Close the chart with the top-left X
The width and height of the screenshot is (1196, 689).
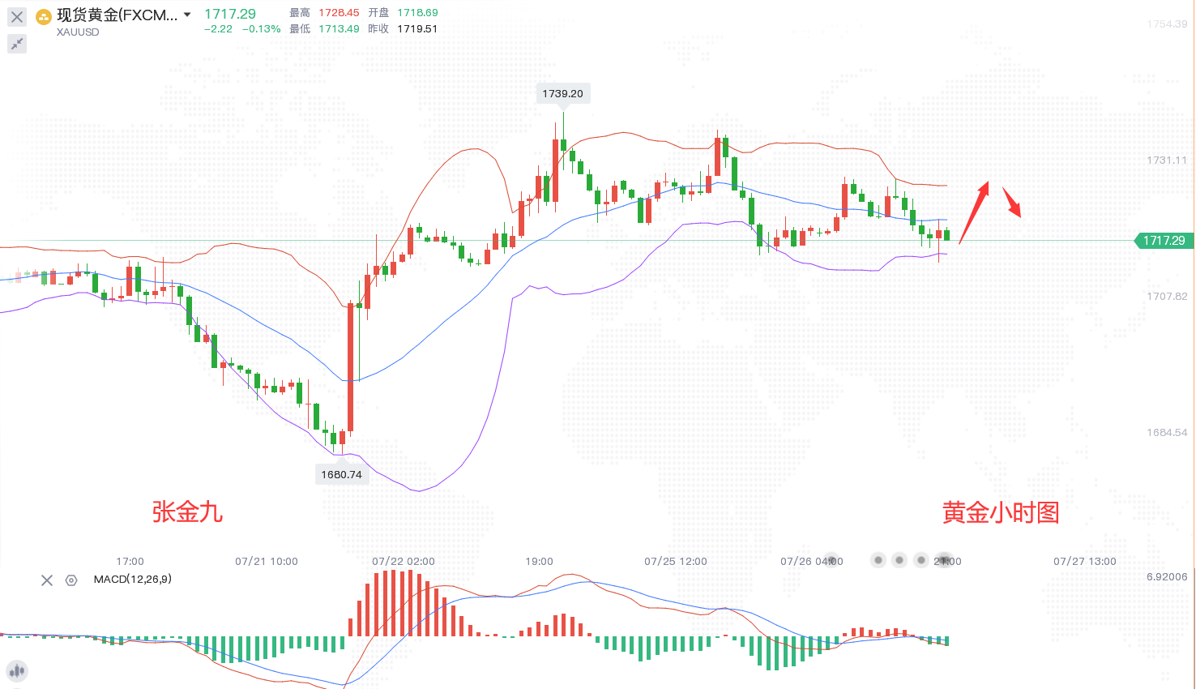pos(17,17)
